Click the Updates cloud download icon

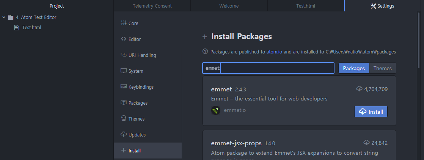click(x=123, y=135)
